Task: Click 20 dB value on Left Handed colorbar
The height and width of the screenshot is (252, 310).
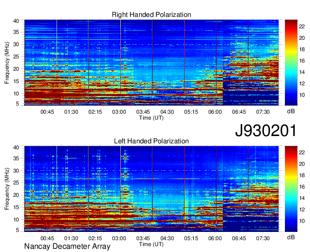Action: [x=302, y=164]
